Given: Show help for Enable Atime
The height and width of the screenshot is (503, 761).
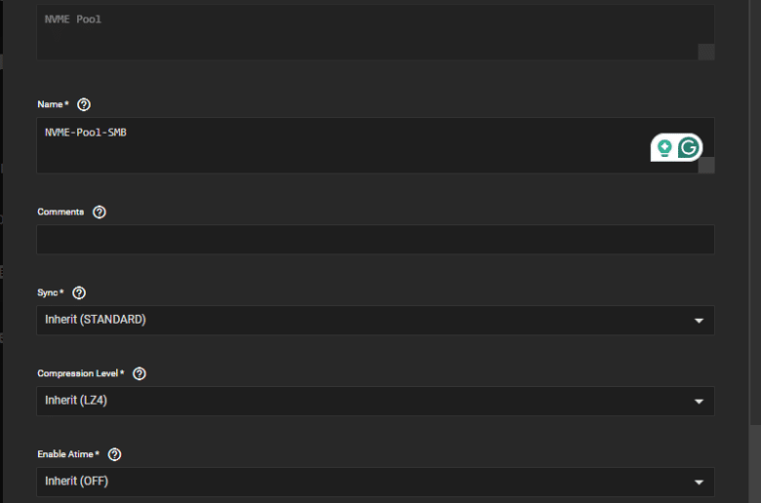Looking at the screenshot, I should [x=114, y=454].
